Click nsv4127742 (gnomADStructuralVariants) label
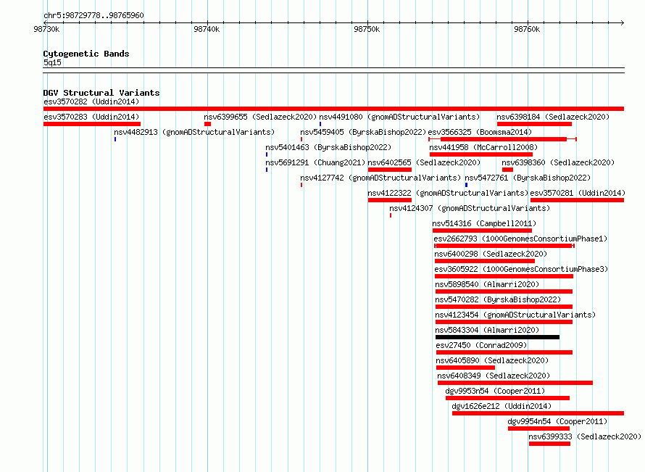Image resolution: width=645 pixels, height=472 pixels. click(x=380, y=178)
